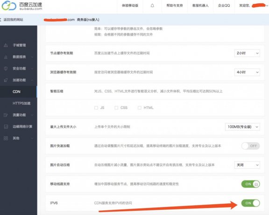Tick the CSS compression checkbox
The height and width of the screenshot is (215, 269).
[x=116, y=107]
